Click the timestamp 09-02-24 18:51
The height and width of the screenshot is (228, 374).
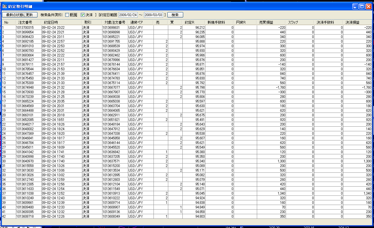pos(53,120)
